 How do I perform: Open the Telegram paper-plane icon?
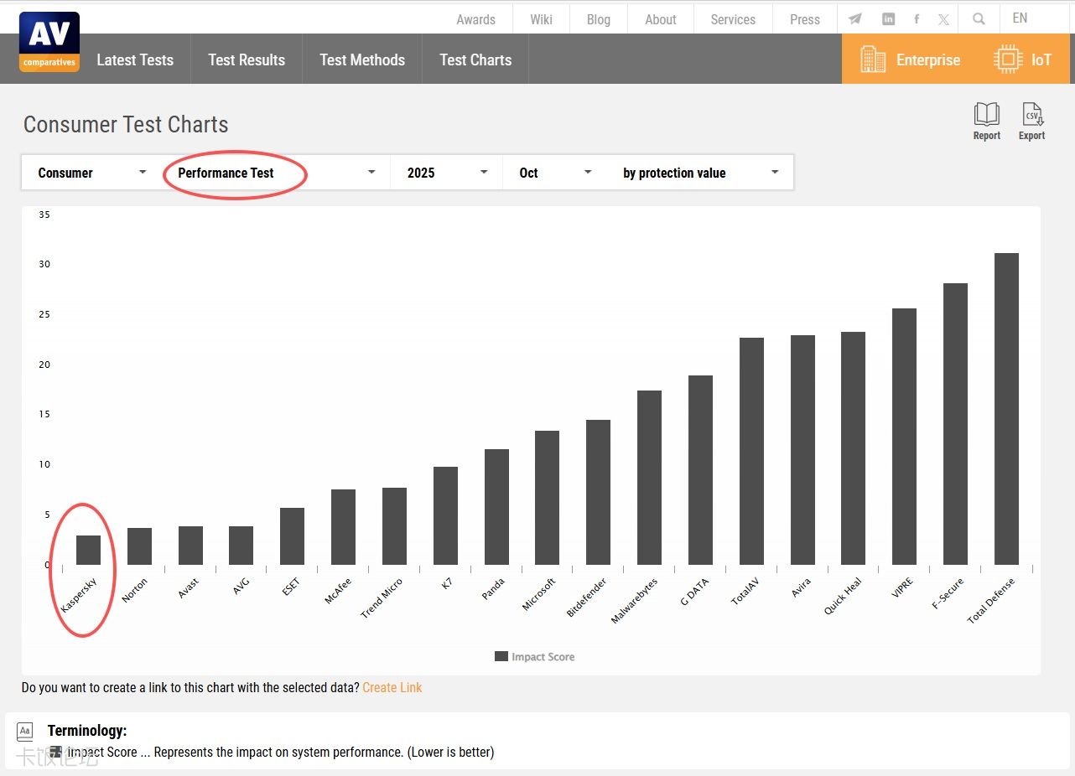[854, 19]
